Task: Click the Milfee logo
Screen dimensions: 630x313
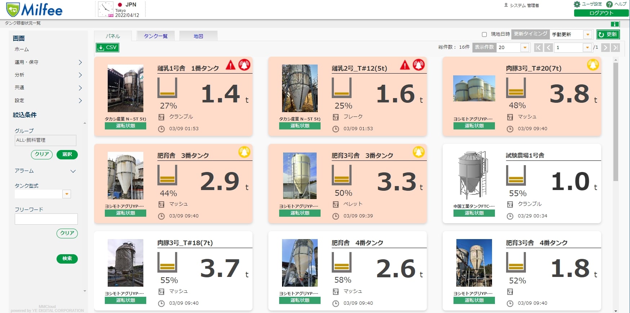Action: point(34,10)
